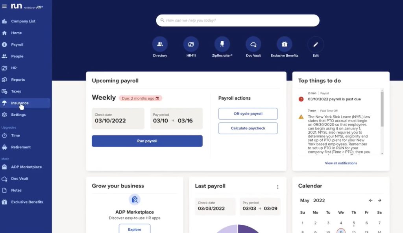This screenshot has height=233, width=403.
Task: Go to the previous month in the calendar
Action: pyautogui.click(x=370, y=200)
